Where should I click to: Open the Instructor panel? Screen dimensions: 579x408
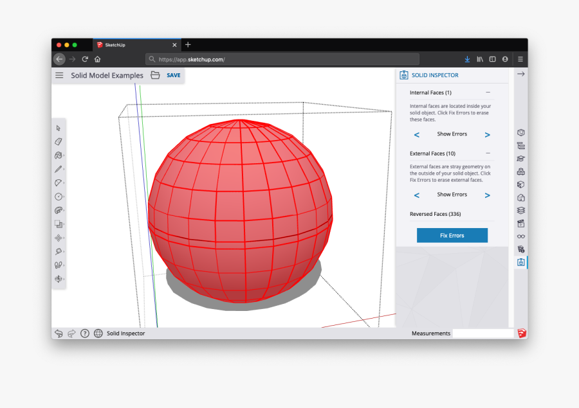coord(520,158)
